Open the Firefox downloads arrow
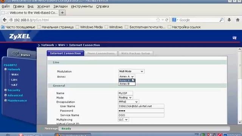 point(229,20)
